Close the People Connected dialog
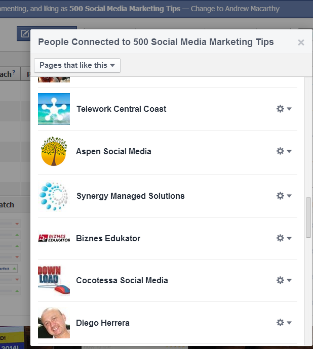Image resolution: width=313 pixels, height=349 pixels. [x=301, y=42]
